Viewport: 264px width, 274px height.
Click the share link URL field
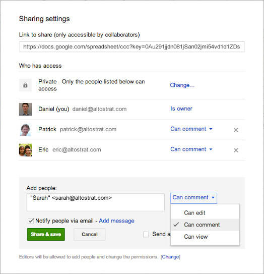[x=132, y=46]
